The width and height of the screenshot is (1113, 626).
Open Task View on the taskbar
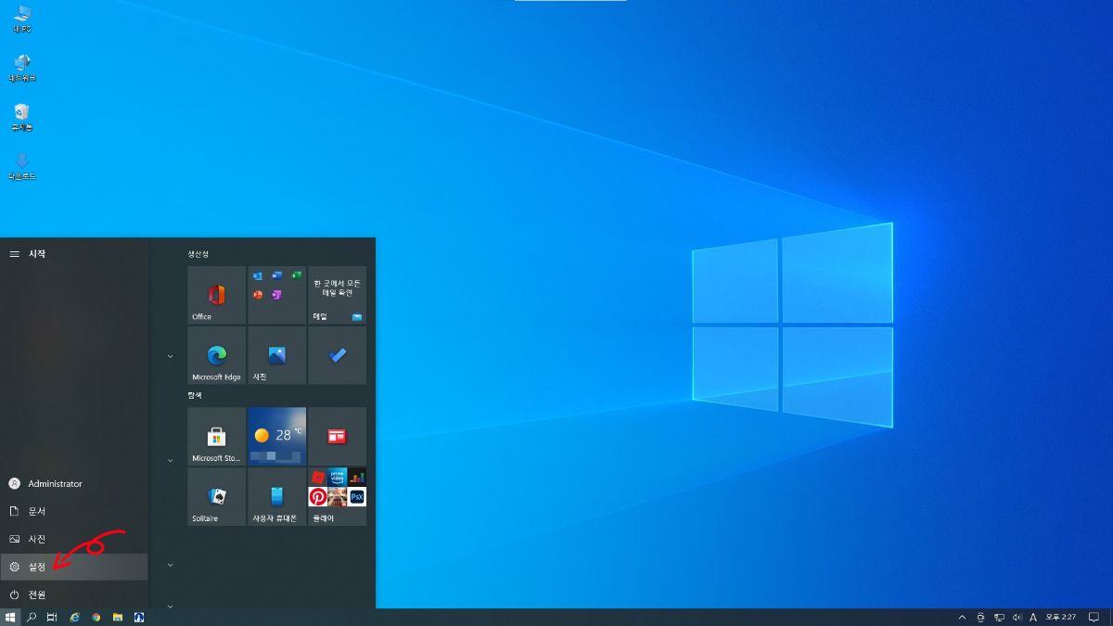pos(52,617)
